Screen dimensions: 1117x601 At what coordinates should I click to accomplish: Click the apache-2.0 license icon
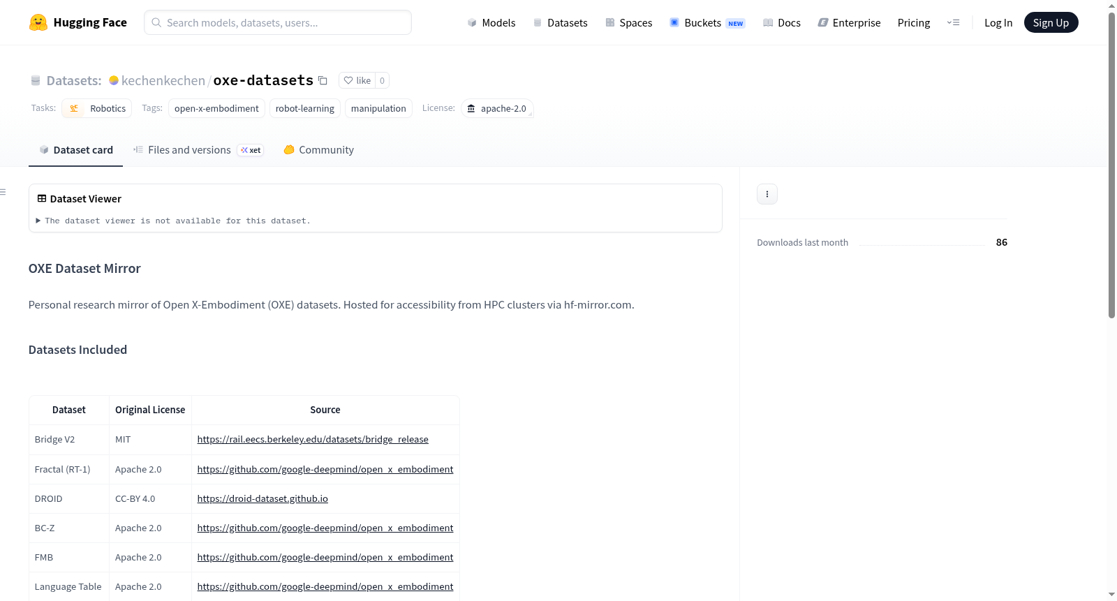[x=471, y=108]
